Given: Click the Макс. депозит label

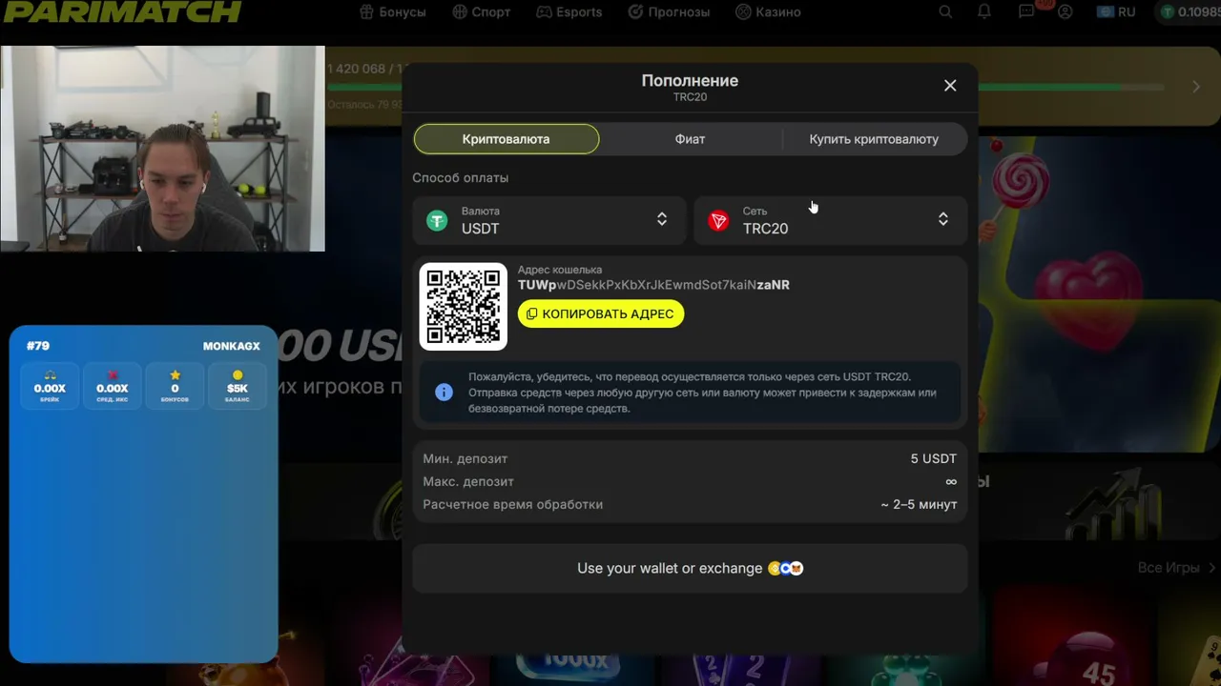Looking at the screenshot, I should (x=468, y=482).
